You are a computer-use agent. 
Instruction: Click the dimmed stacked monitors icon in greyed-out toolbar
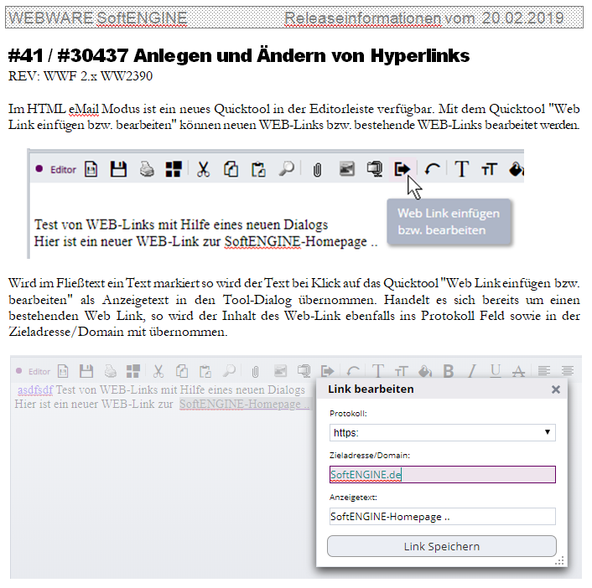pos(304,371)
